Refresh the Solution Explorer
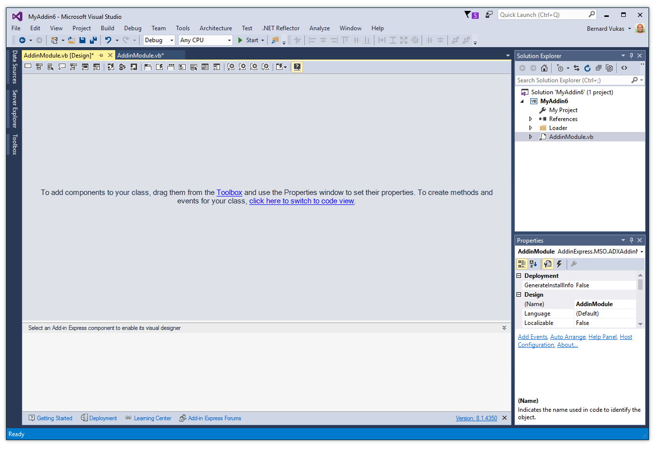The image size is (656, 449). coord(587,68)
